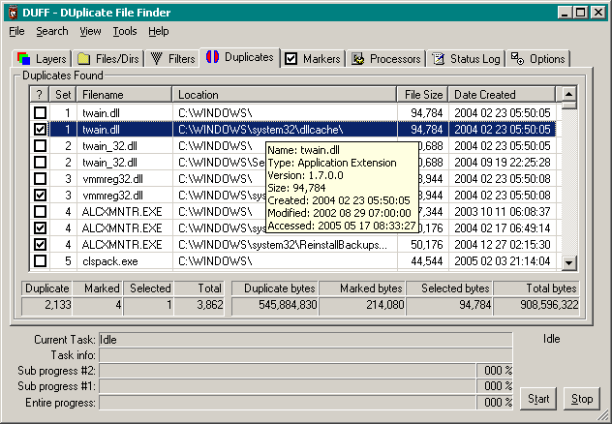Screen dimensions: 612x424
Task: Click the Duplicates tab red-blue icon
Action: (x=212, y=57)
